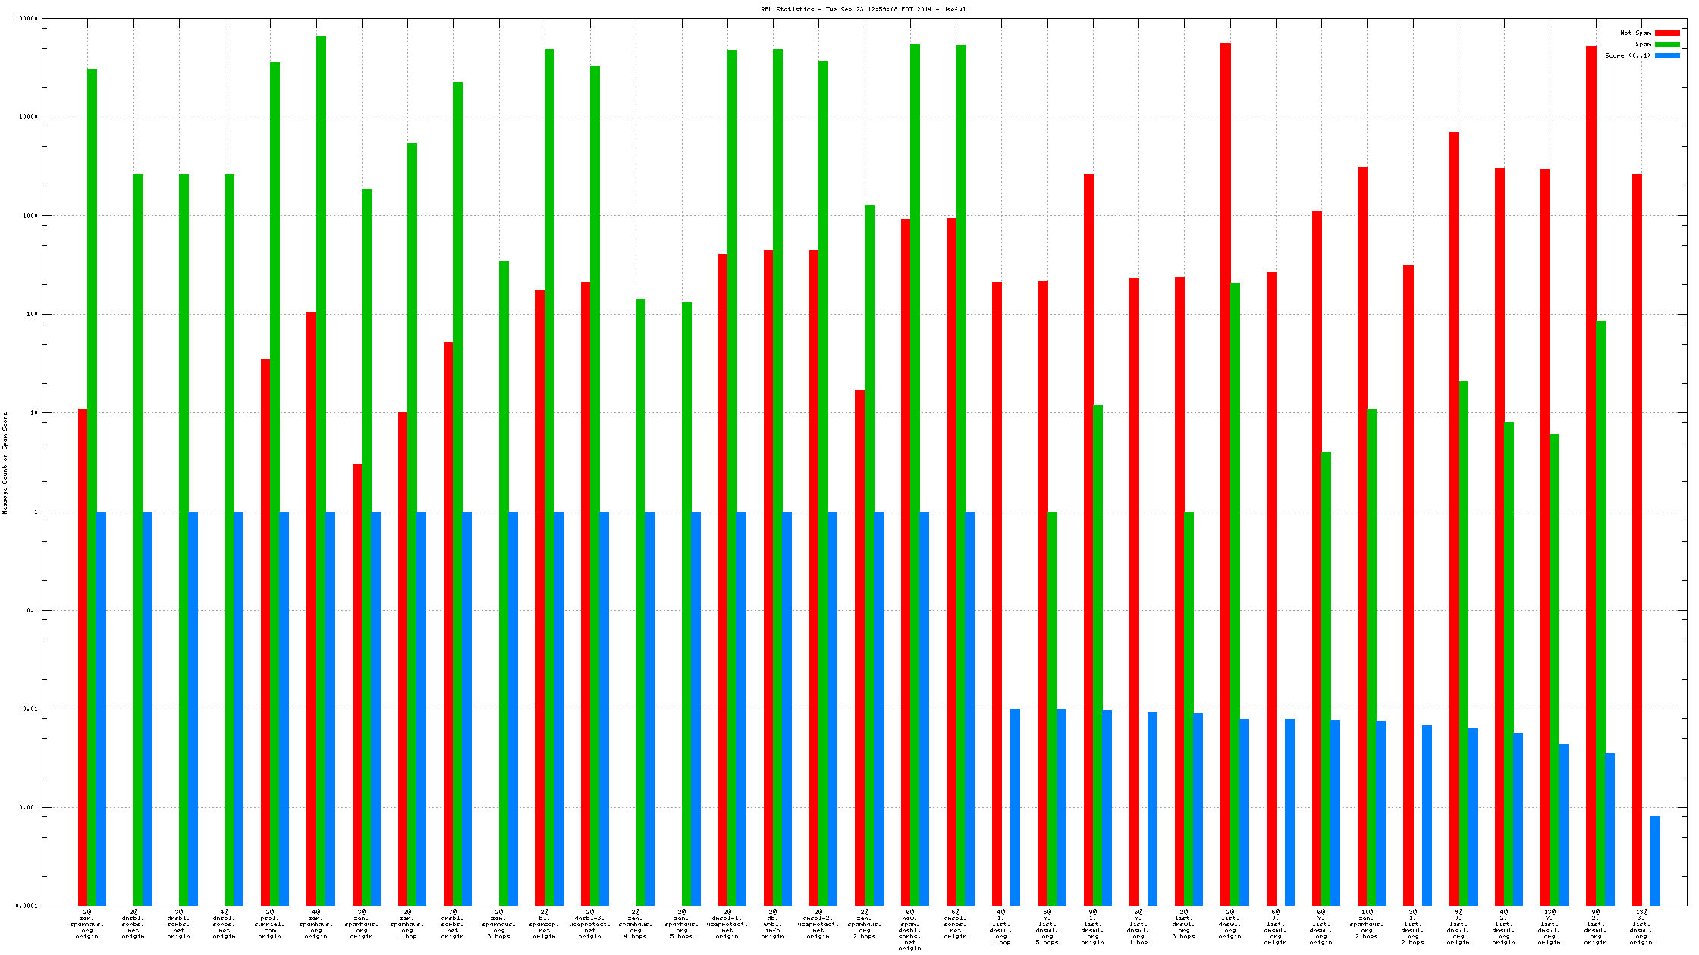This screenshot has width=1699, height=955.
Task: Select the new.spam.dnsbl.sorbs.net origin label
Action: pos(910,929)
